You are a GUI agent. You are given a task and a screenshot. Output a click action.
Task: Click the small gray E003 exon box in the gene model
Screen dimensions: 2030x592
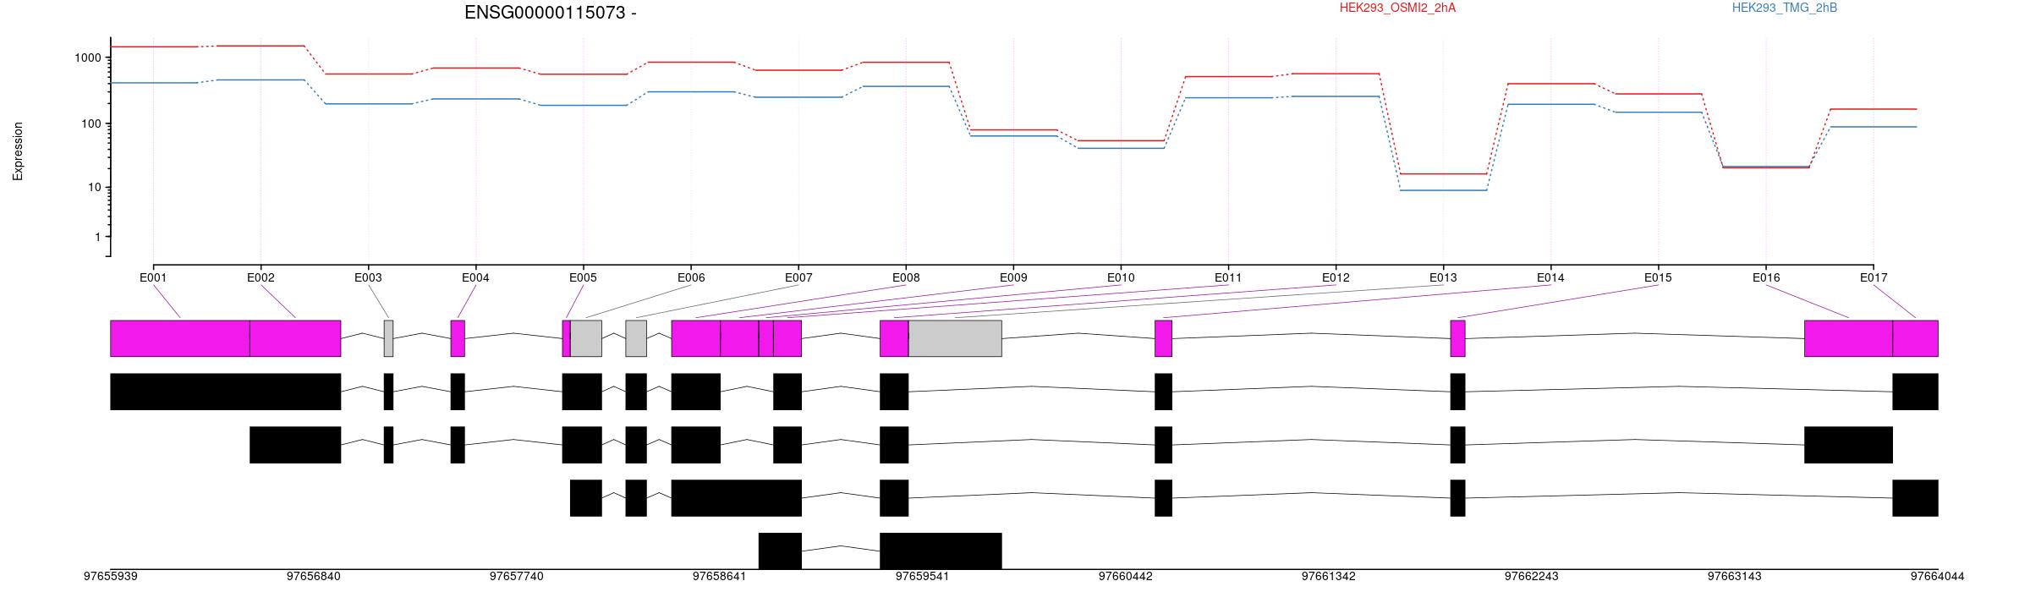coord(388,338)
